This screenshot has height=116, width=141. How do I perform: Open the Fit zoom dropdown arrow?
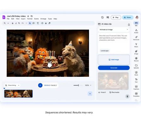26,23
